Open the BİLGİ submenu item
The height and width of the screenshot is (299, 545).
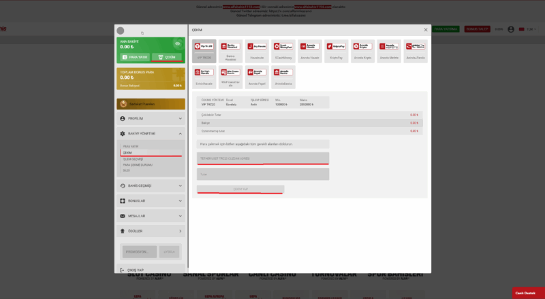pos(126,171)
